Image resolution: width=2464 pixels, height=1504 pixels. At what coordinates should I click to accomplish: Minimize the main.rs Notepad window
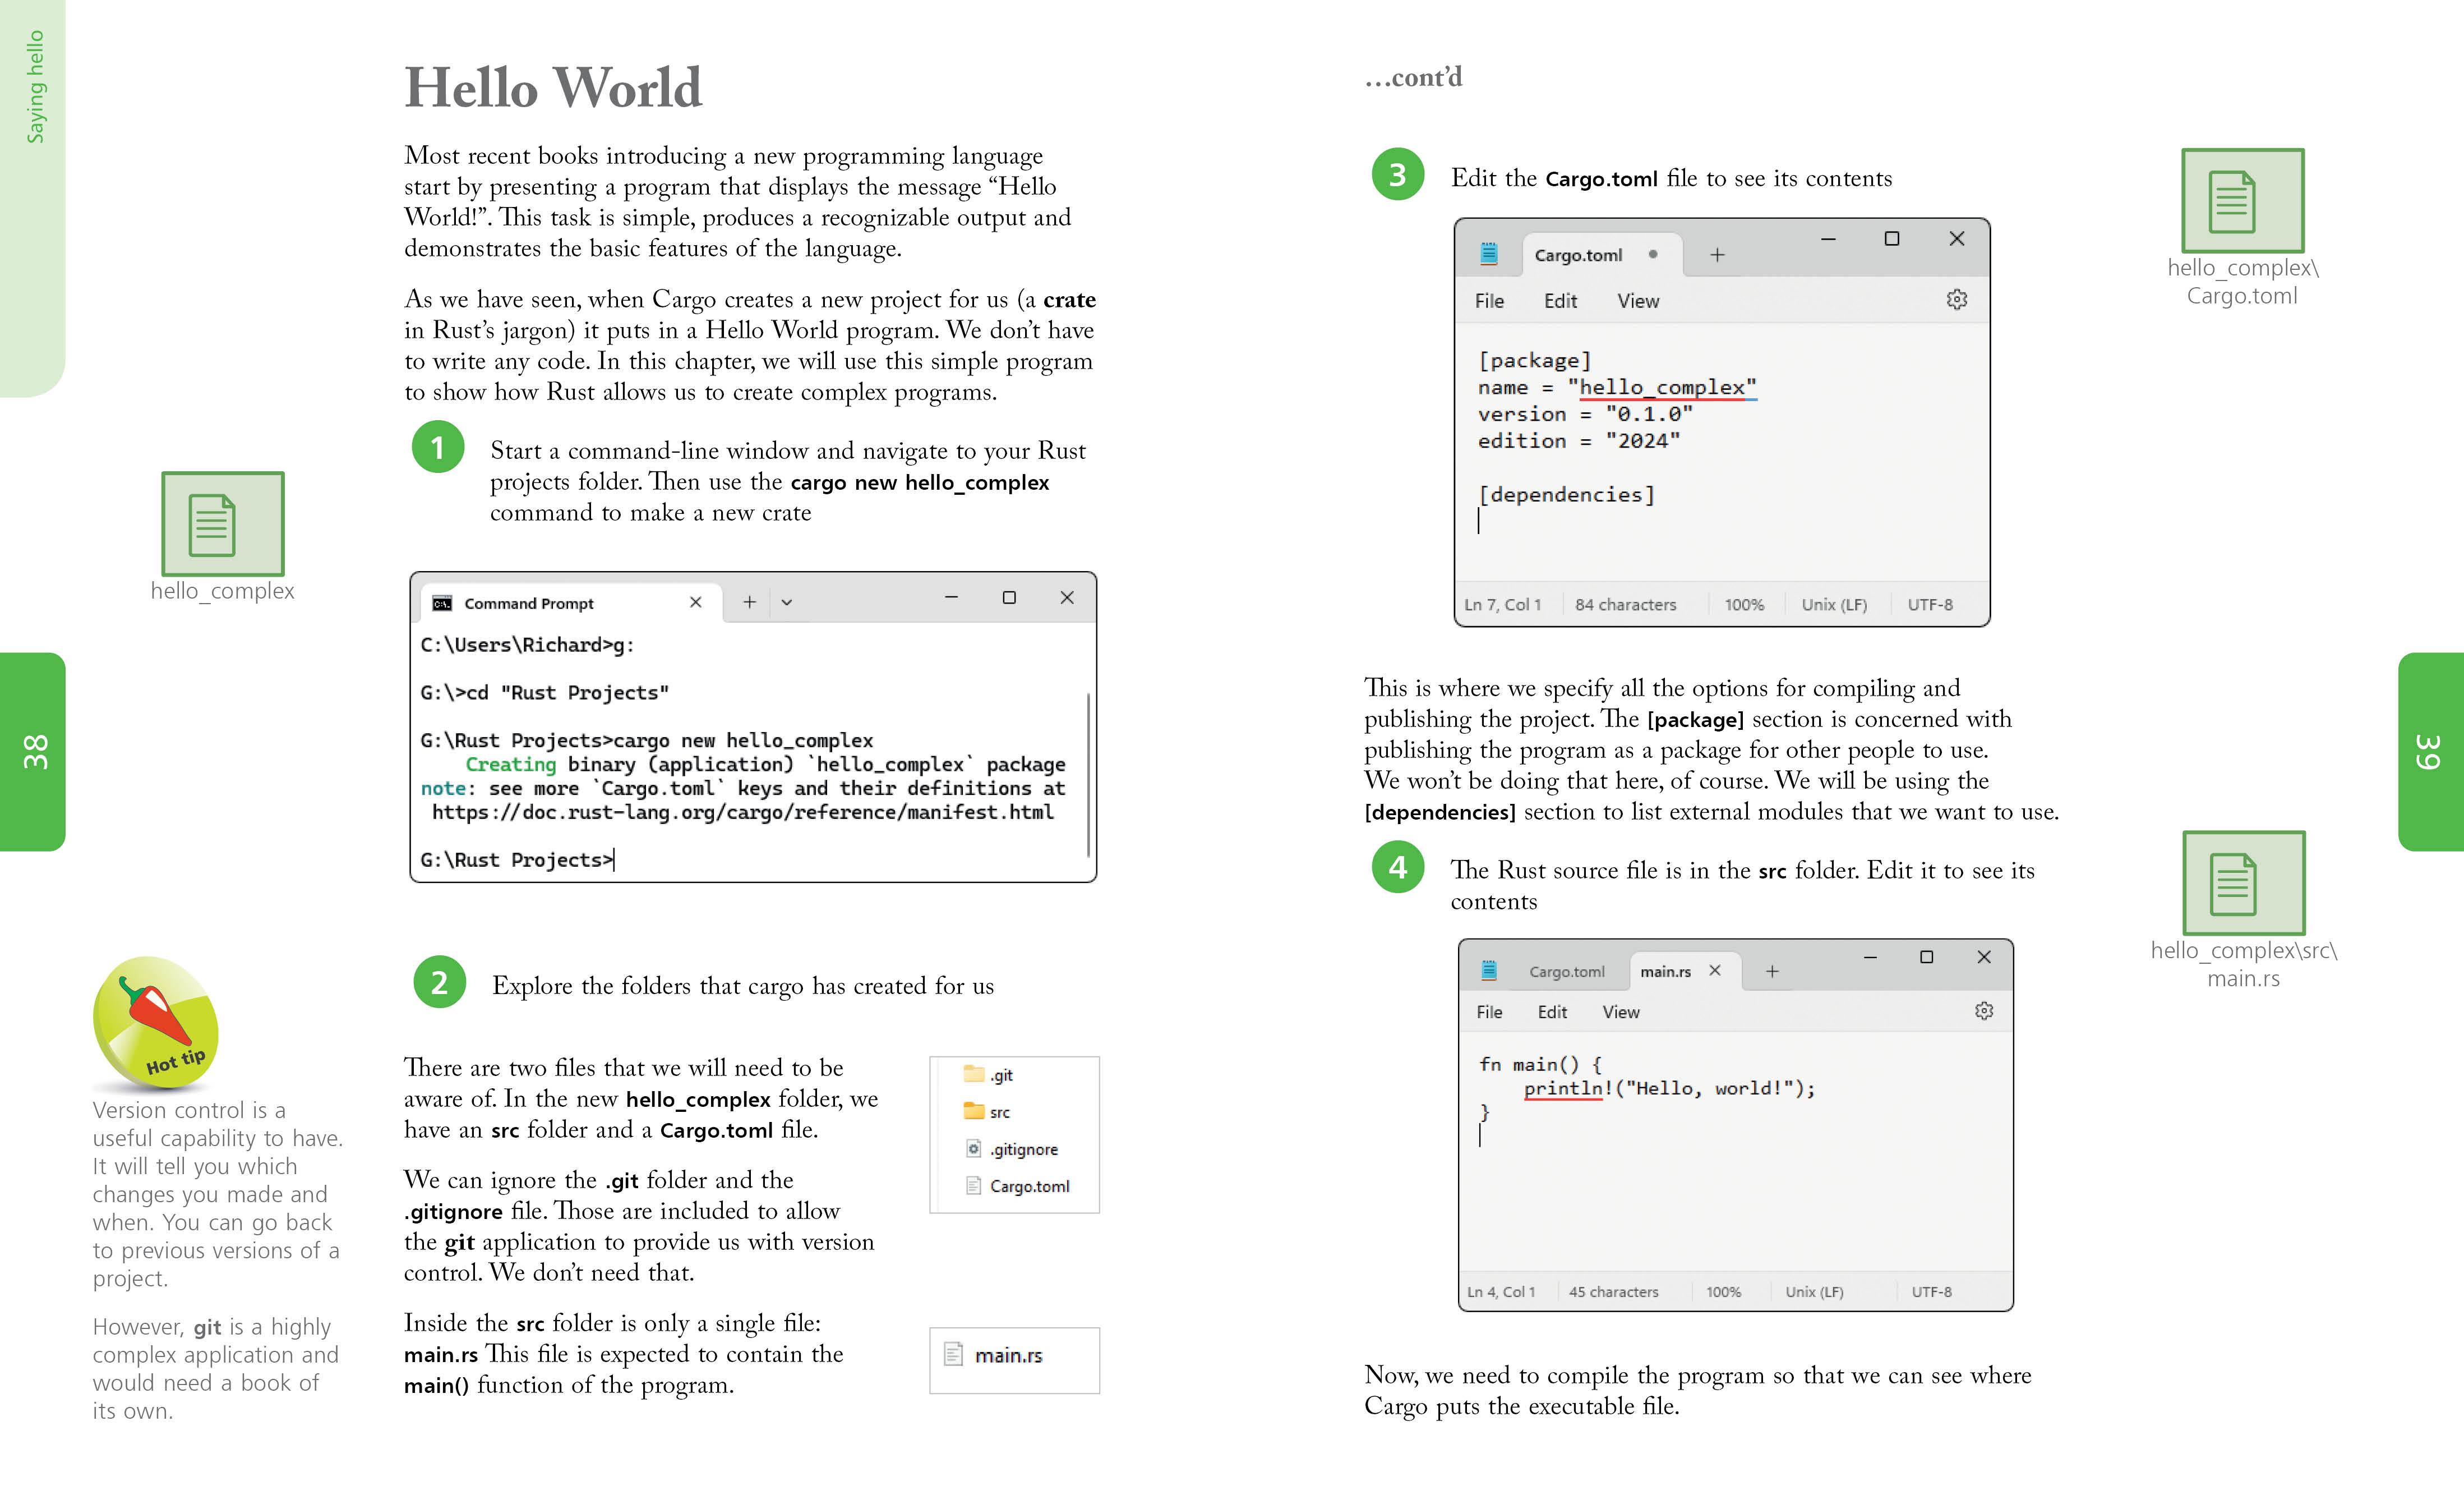(x=1870, y=958)
